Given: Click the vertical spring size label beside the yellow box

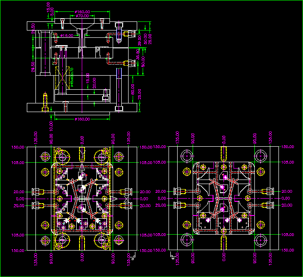Looking at the screenshot, I should click(72, 78).
